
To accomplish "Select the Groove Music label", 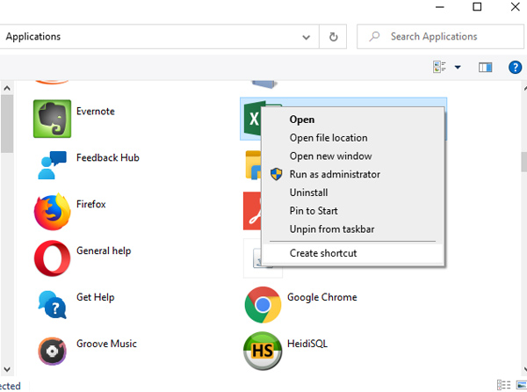I will 106,344.
